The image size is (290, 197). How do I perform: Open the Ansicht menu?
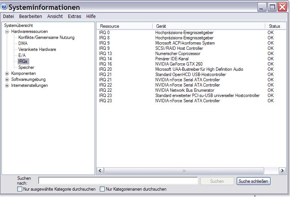[x=55, y=16]
